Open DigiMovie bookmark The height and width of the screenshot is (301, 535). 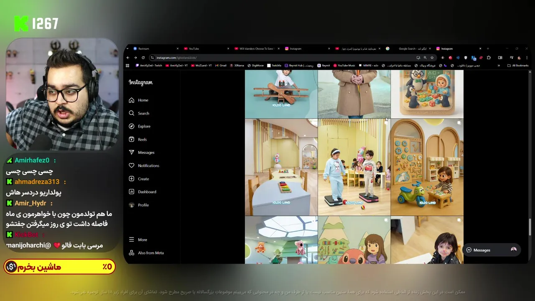pos(255,66)
